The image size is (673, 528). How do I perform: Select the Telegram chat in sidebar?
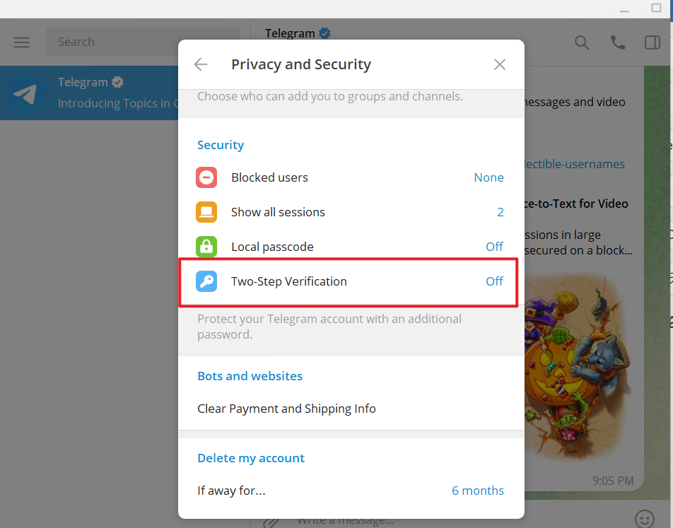(89, 93)
